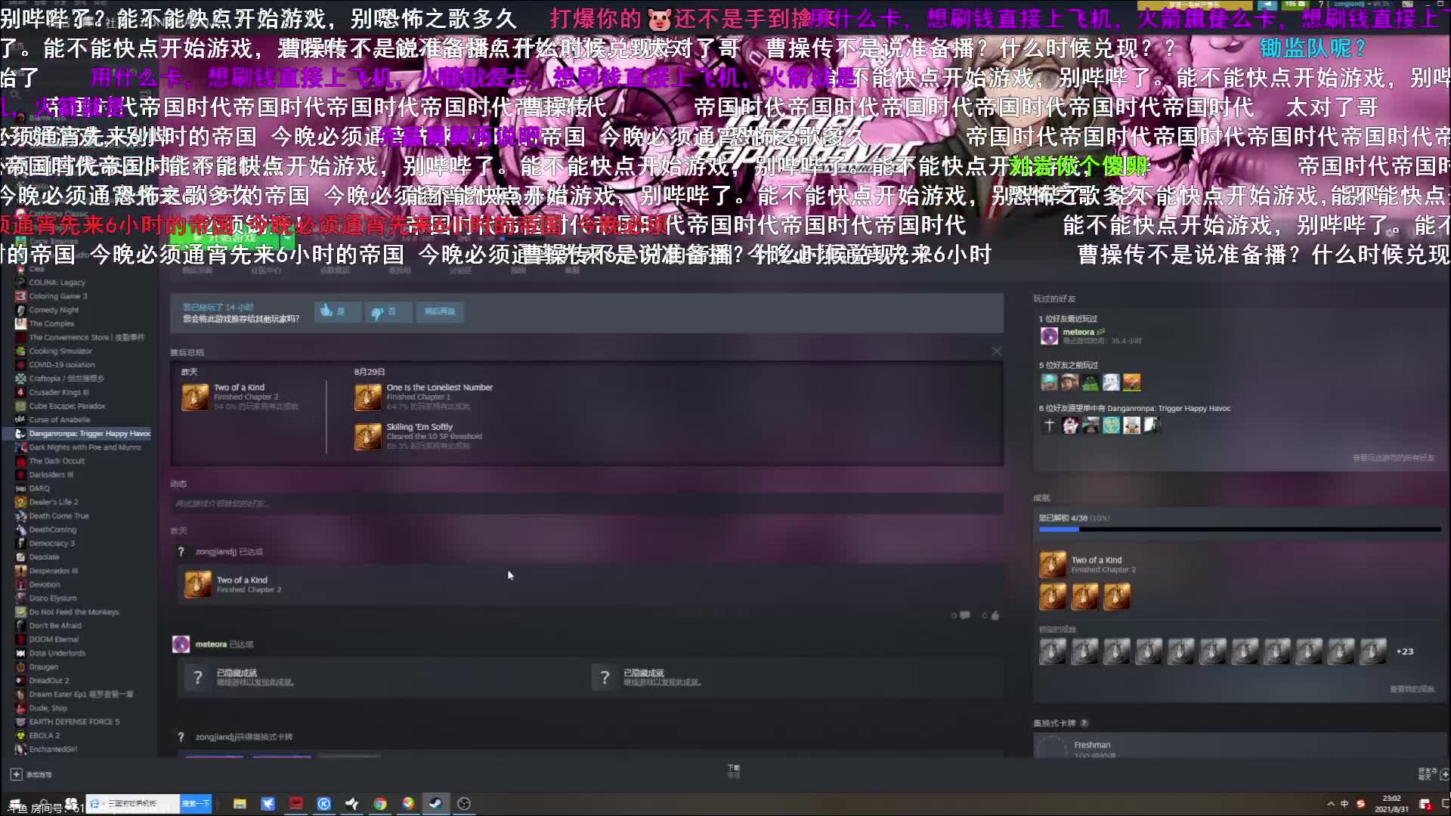Click the achievement progress bar 4/38
1451x816 pixels.
[x=1239, y=529]
